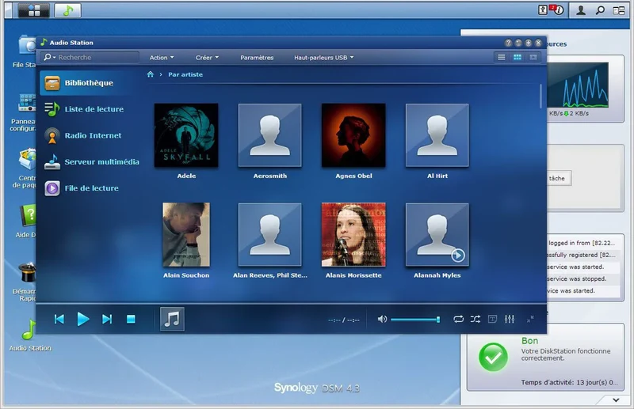Open the notifications icon in the top bar

coord(558,10)
